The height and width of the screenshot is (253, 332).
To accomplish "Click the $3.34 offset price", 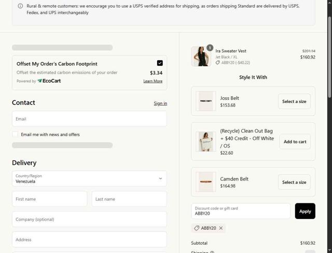I will point(156,73).
